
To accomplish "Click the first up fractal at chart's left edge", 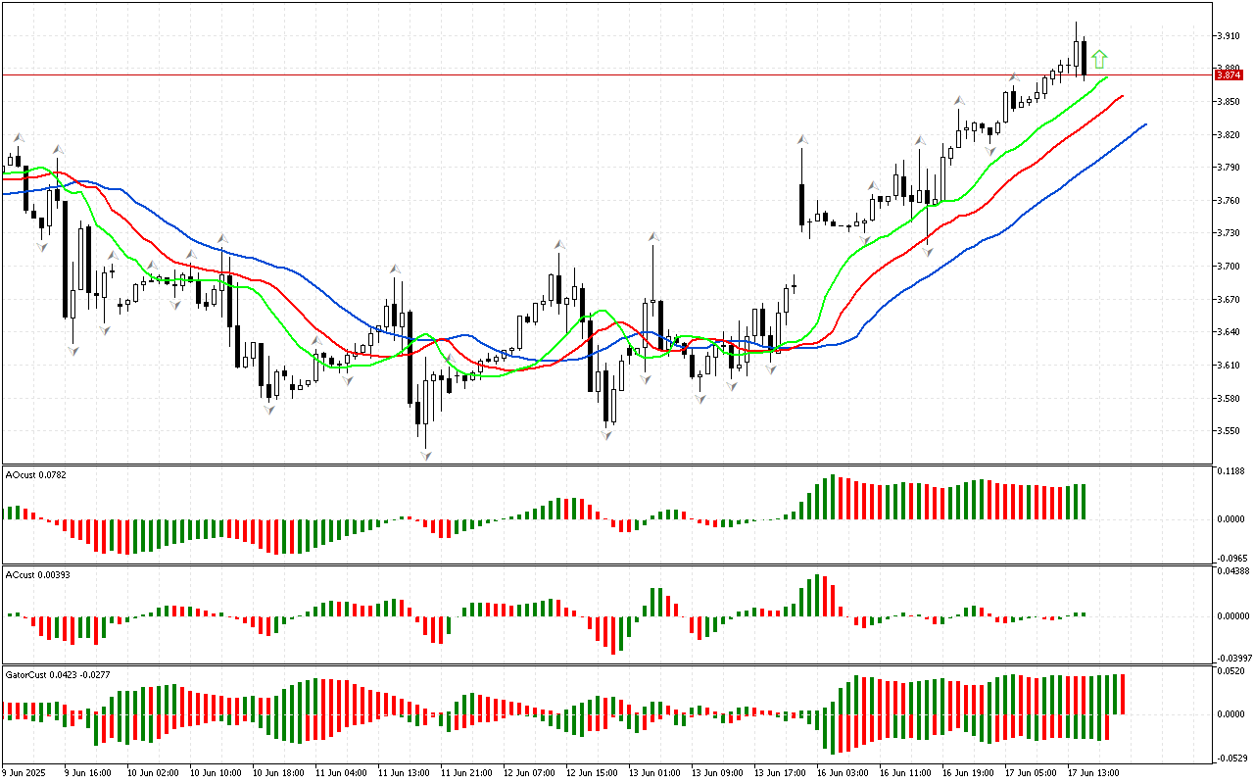I will (17, 138).
